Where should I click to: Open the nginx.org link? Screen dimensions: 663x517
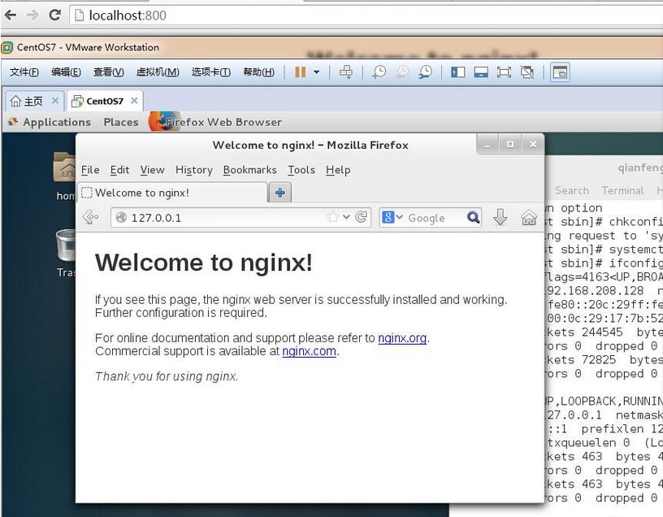[402, 338]
